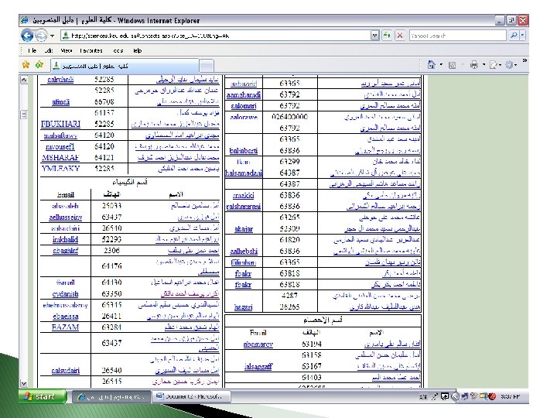Click the scrollbar down arrow
Viewport: 557px width, 418px height.
tap(23, 383)
